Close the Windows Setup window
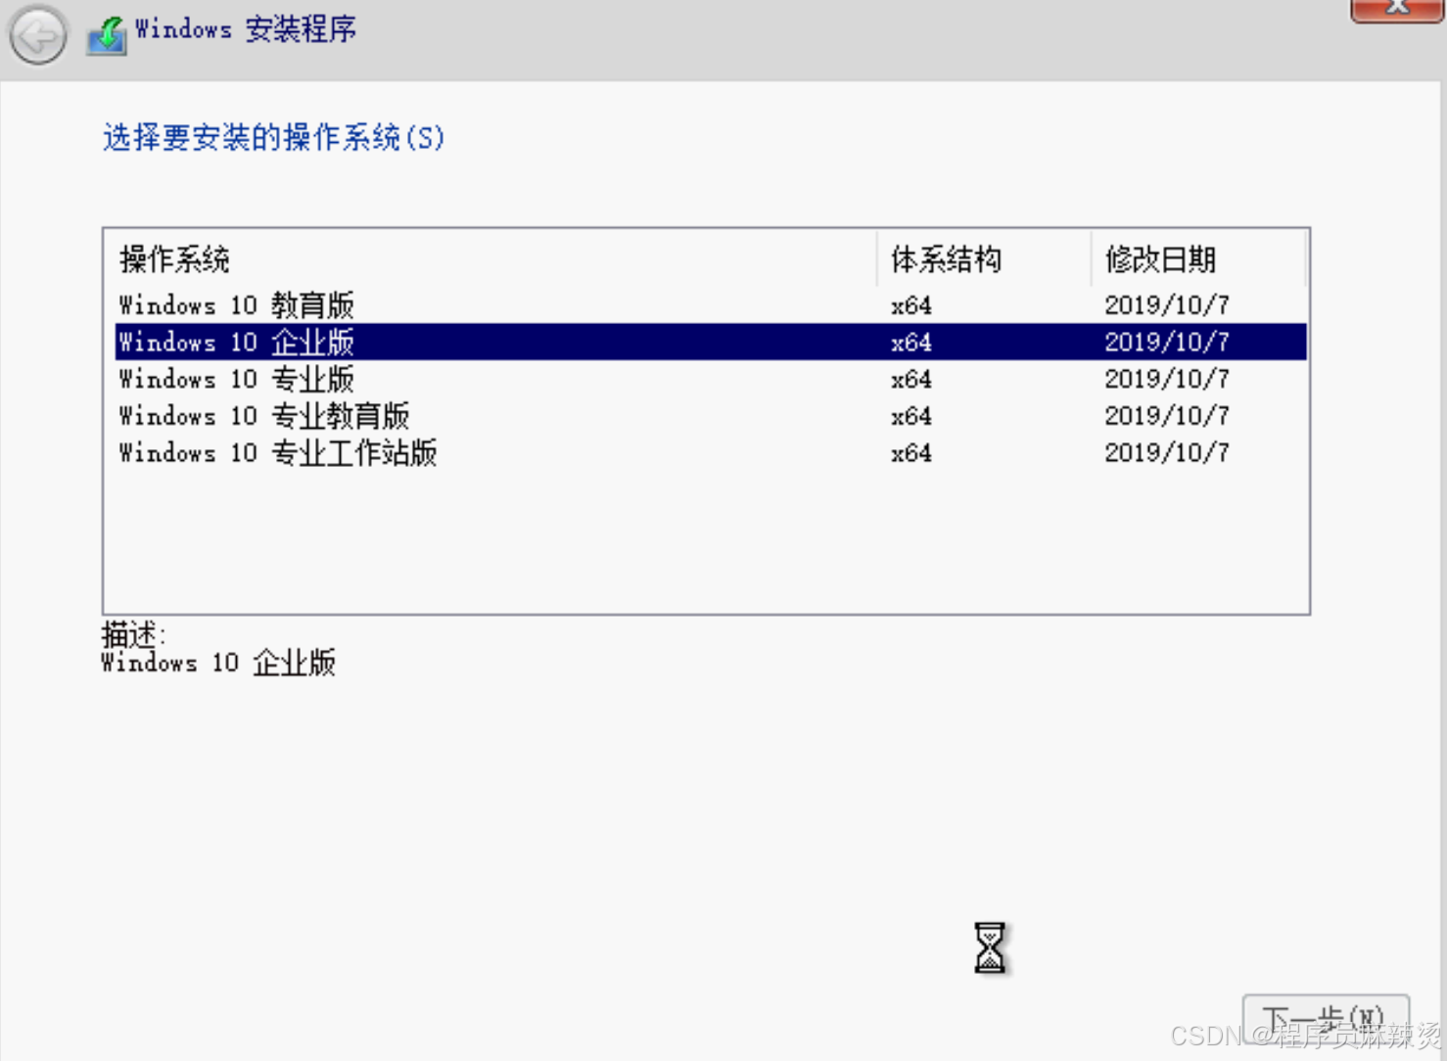 click(x=1397, y=9)
